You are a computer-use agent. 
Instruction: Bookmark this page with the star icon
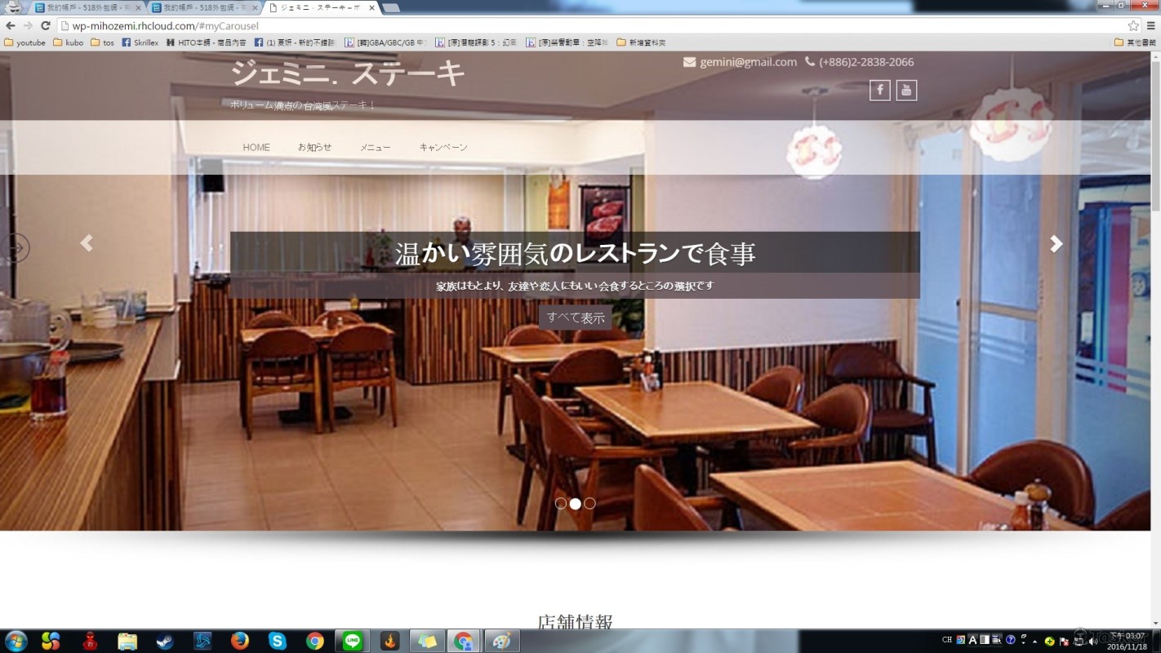coord(1133,26)
